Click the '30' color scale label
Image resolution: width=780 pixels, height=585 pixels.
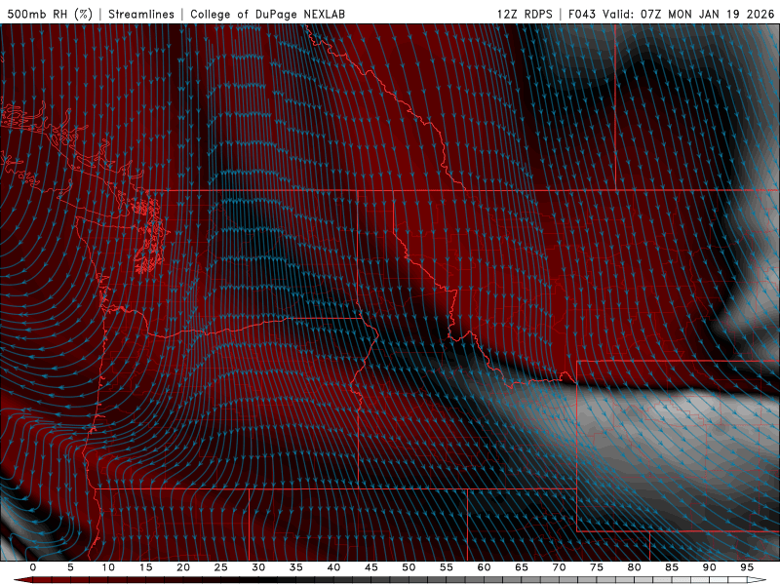[x=258, y=567]
